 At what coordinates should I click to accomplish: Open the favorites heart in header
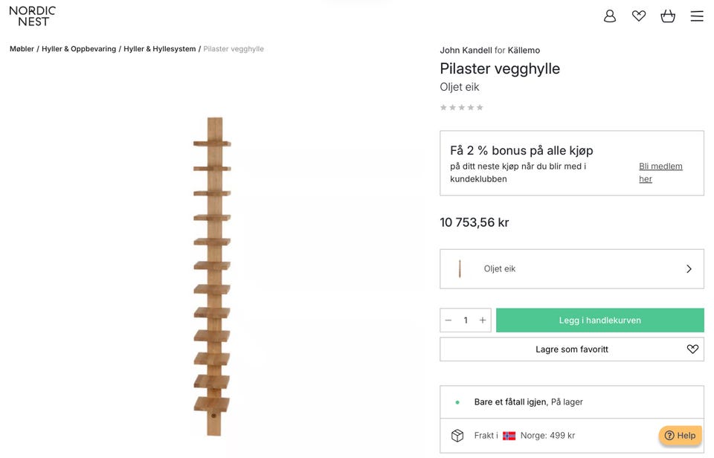click(639, 16)
